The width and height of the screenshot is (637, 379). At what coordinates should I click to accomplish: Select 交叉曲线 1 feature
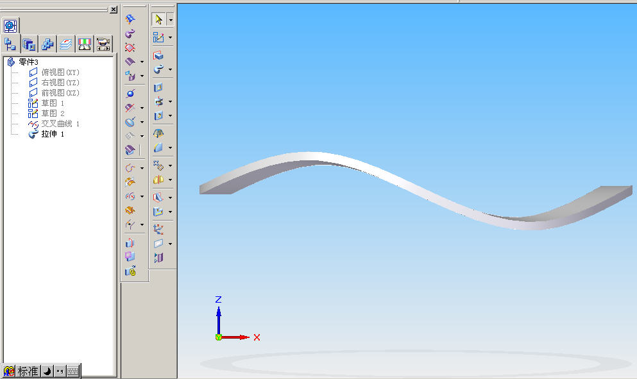point(60,124)
